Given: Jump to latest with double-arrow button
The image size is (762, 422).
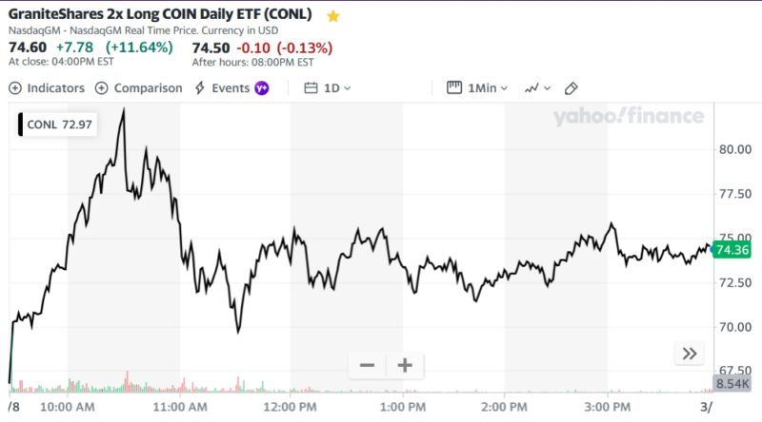Looking at the screenshot, I should coord(690,355).
